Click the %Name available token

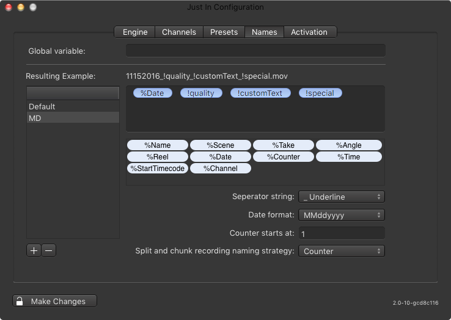point(157,145)
